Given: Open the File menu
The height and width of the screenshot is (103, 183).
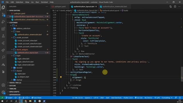Looking at the screenshot, I should (7, 2).
